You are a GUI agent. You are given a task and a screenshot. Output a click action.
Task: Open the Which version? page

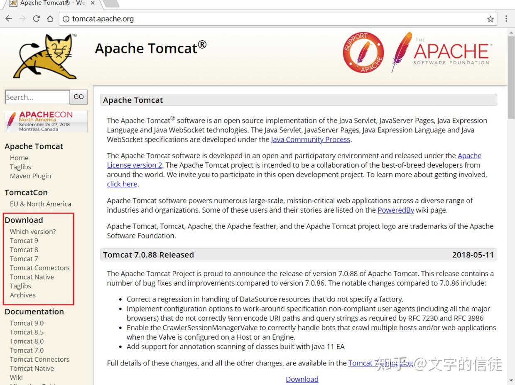[33, 231]
